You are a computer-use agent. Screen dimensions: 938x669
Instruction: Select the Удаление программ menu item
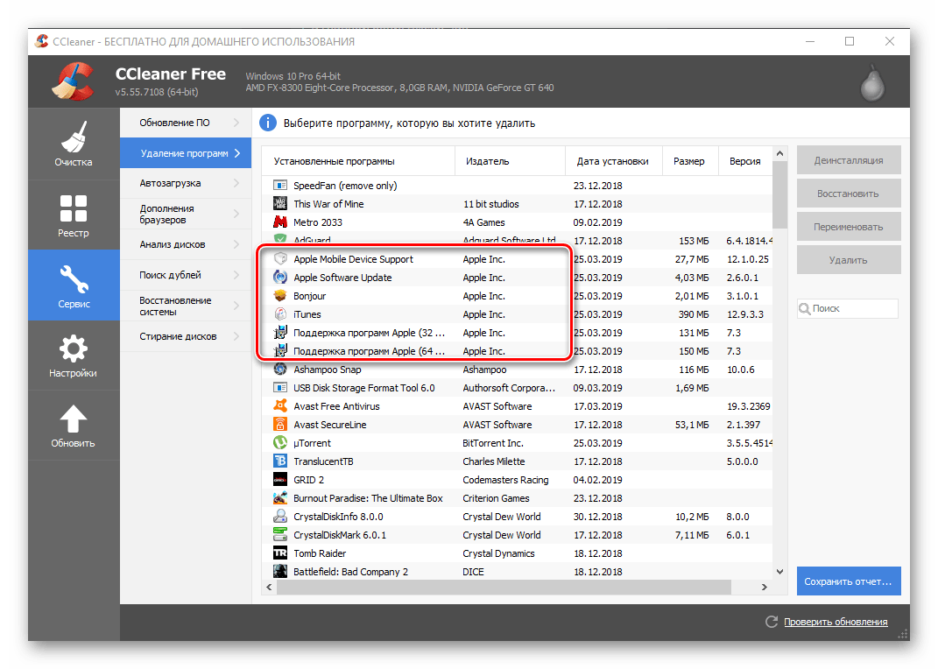tap(186, 153)
